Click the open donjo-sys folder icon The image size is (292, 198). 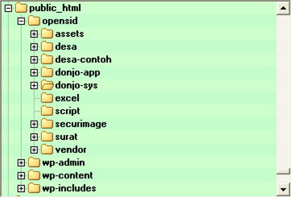tap(47, 85)
